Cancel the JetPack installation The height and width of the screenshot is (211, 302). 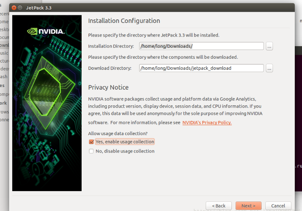tap(278, 206)
